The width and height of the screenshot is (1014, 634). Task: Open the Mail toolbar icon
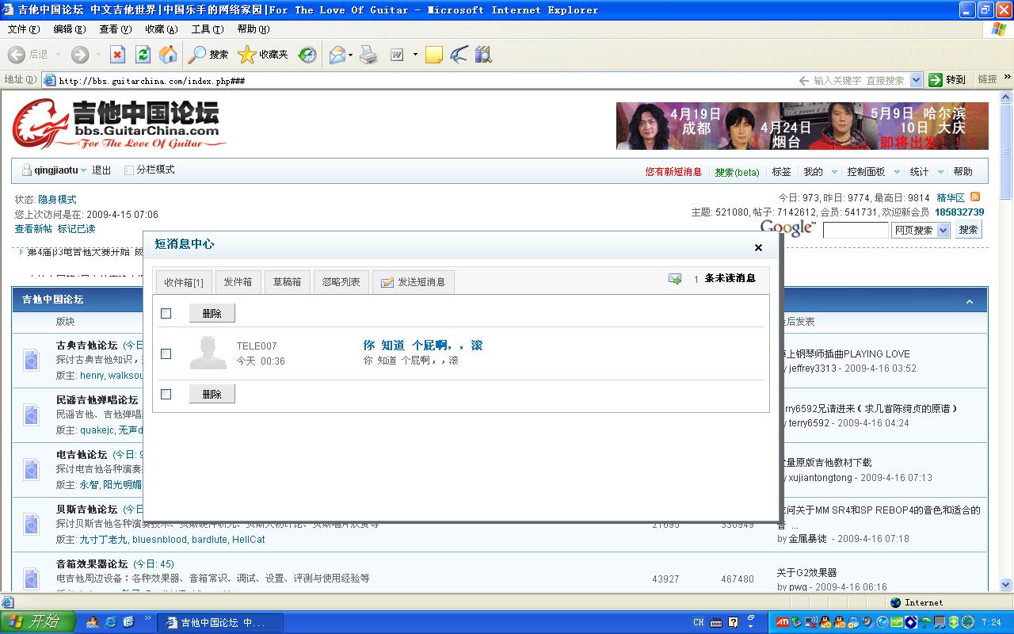coord(337,54)
